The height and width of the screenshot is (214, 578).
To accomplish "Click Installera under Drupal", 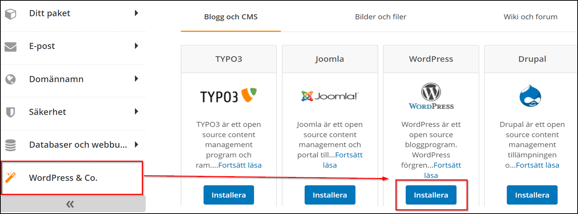I will click(532, 195).
